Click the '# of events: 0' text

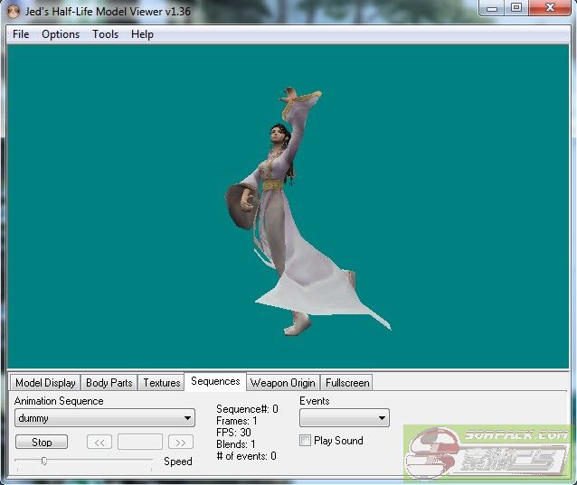click(247, 456)
